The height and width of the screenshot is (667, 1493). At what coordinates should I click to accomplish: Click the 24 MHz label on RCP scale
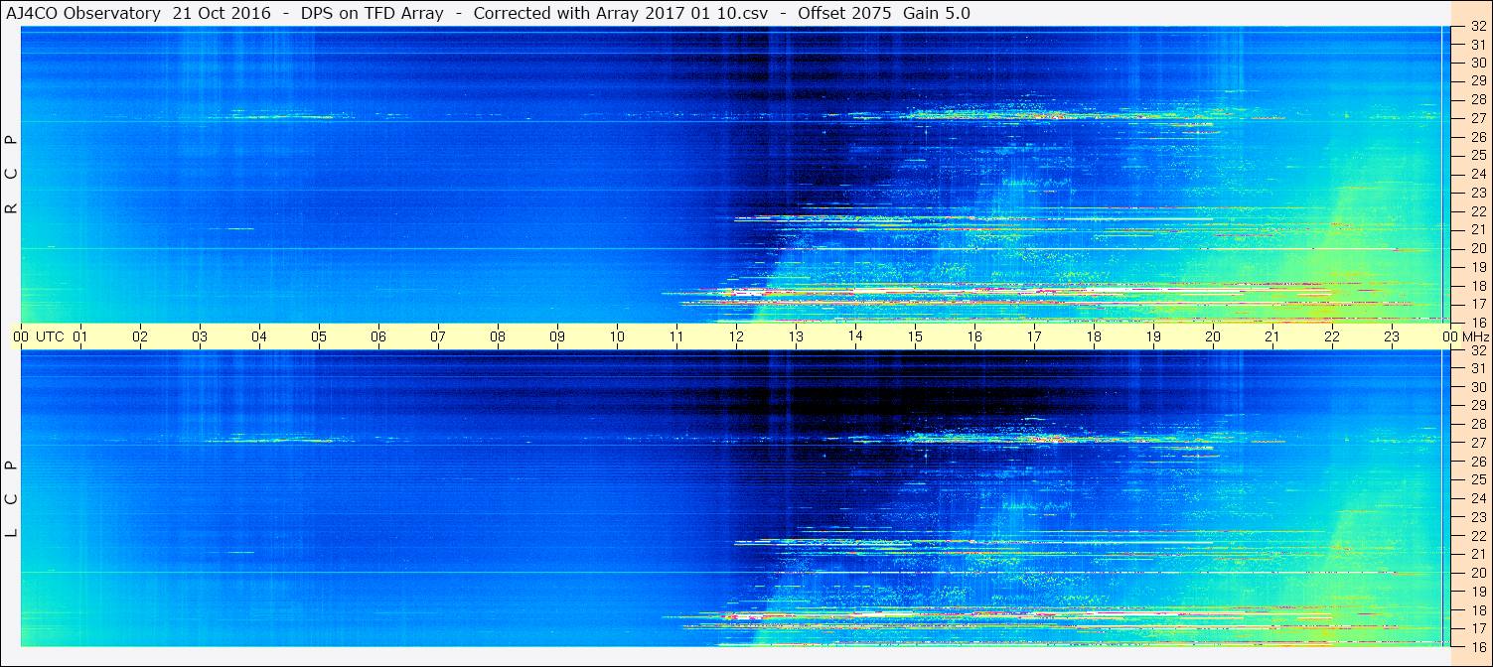pyautogui.click(x=1478, y=174)
